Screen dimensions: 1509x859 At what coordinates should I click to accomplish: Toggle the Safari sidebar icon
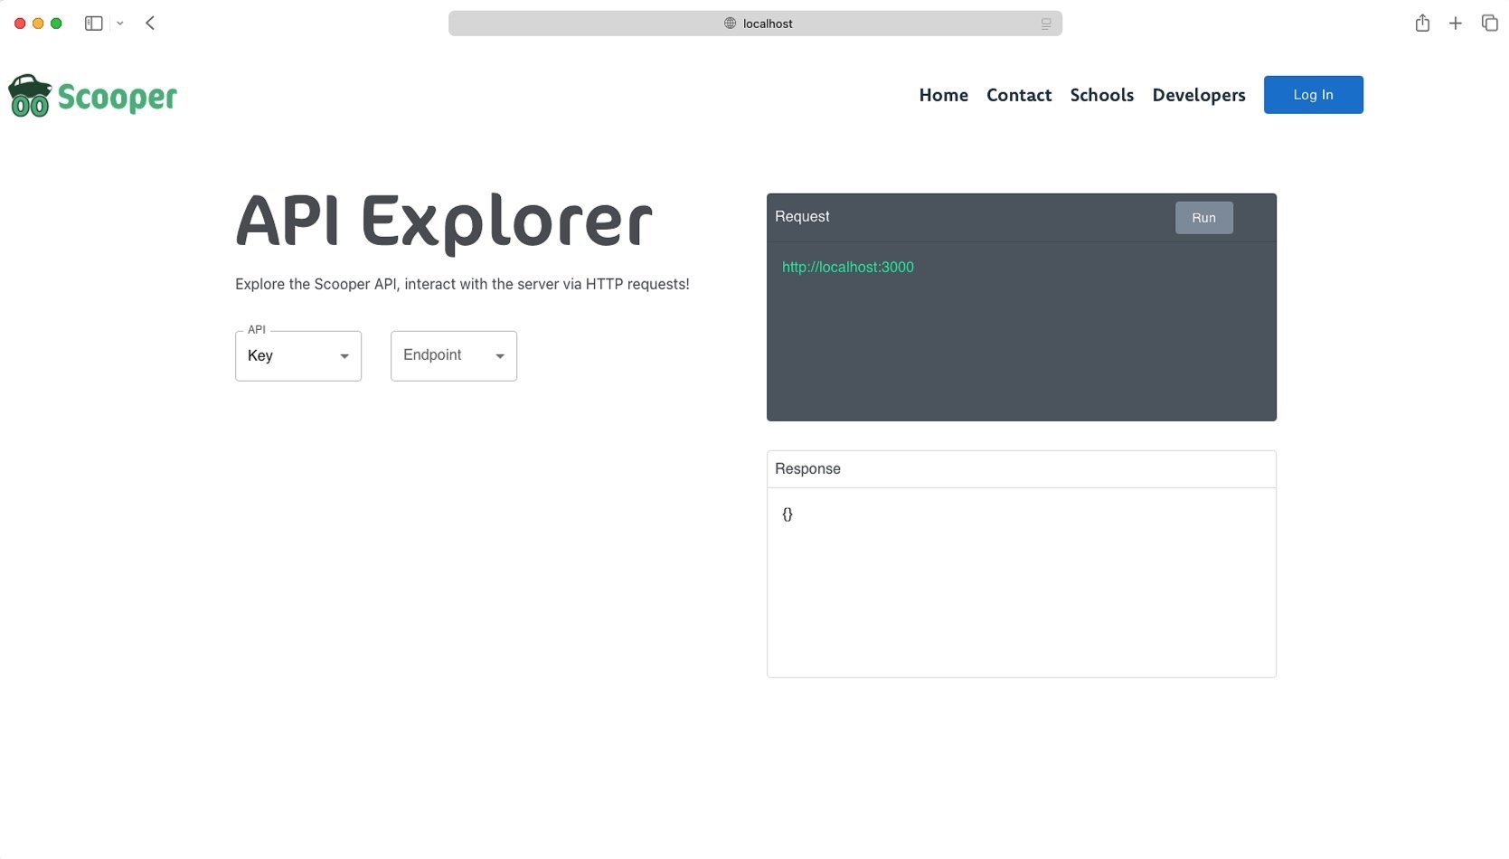(x=94, y=24)
